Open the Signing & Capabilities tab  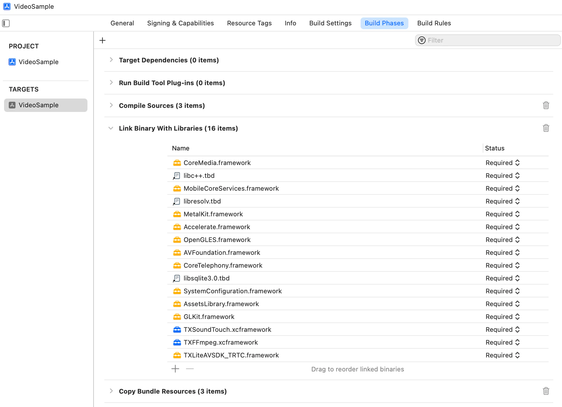click(180, 23)
